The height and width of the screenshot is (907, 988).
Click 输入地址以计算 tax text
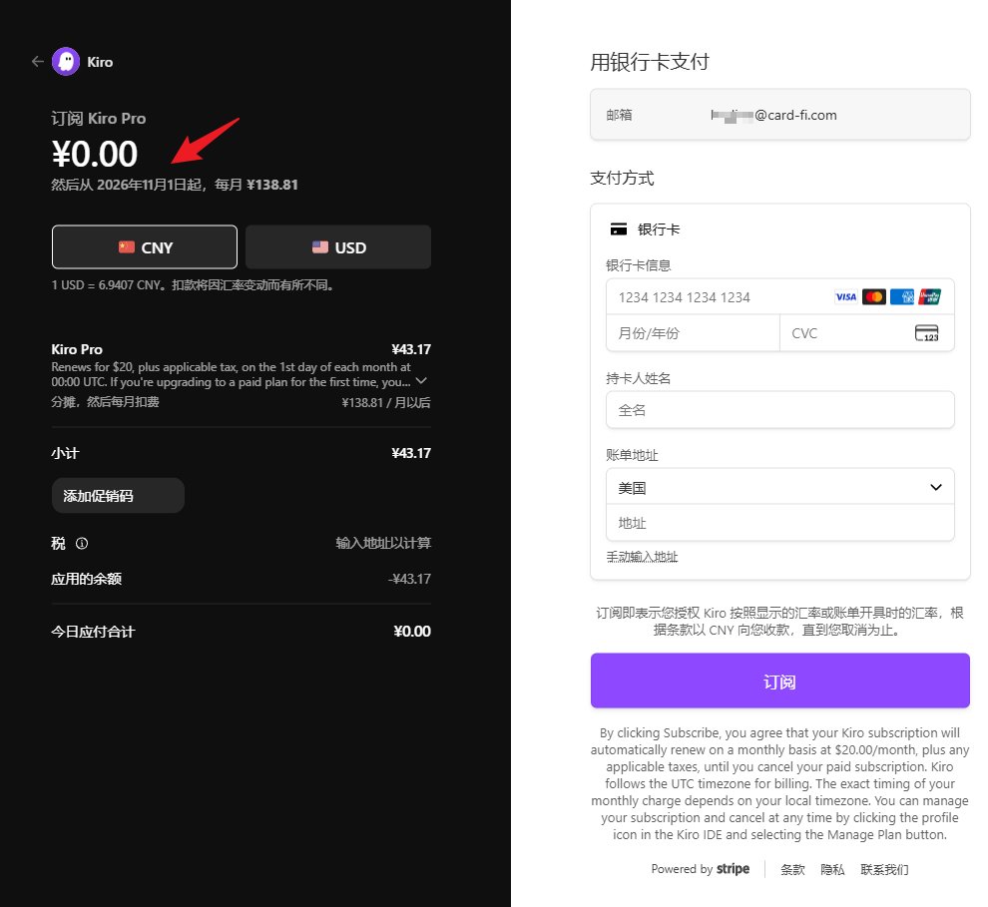[x=383, y=543]
